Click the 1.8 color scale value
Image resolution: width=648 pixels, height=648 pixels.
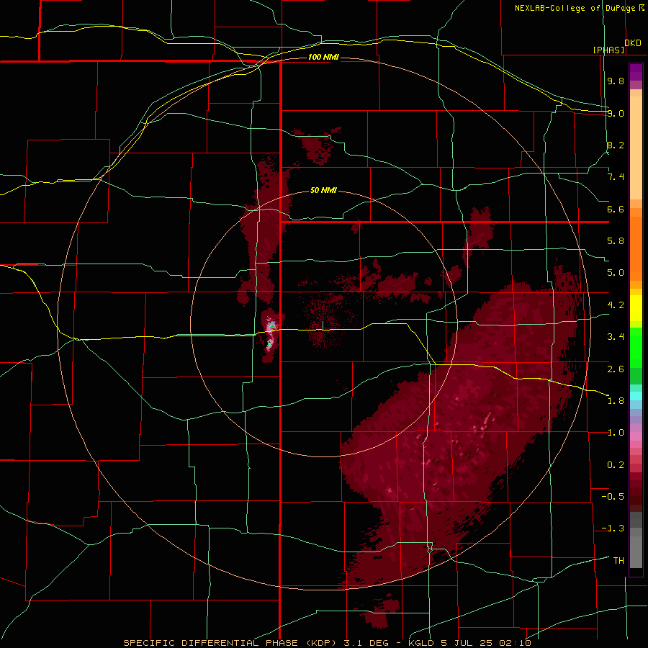point(616,401)
